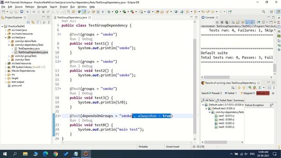Open Microsoft Edge from taskbar
281x158 pixels.
pos(46,154)
